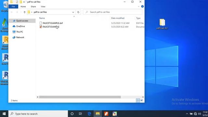
Task: Open address bar history dropdown
Action: [x=73, y=12]
